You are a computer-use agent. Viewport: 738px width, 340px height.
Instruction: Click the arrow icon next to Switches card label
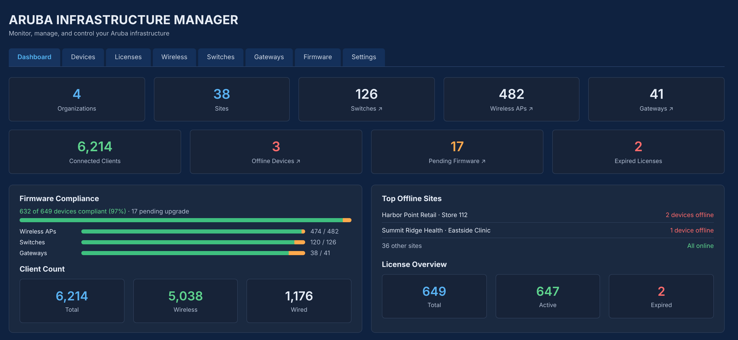380,109
